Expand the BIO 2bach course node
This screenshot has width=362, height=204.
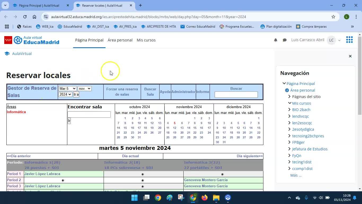[289, 110]
